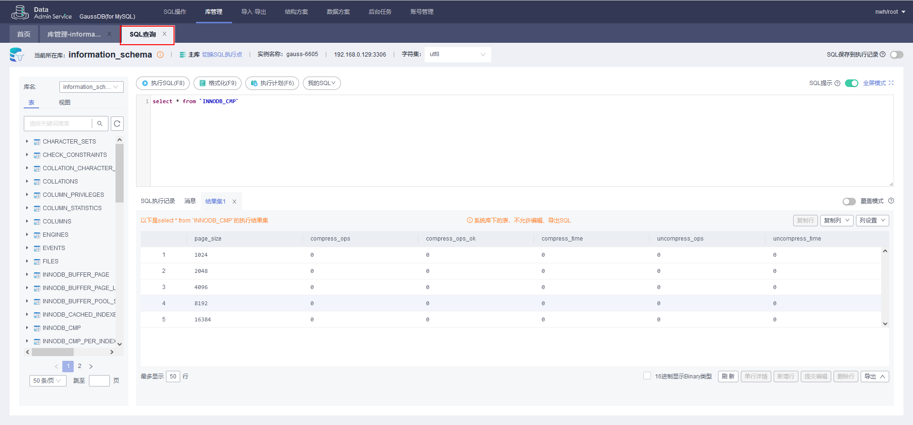Click the 执行计划(F6) button
913x425 pixels.
coord(272,83)
